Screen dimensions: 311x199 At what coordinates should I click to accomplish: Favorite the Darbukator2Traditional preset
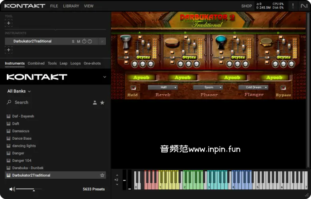click(x=102, y=175)
